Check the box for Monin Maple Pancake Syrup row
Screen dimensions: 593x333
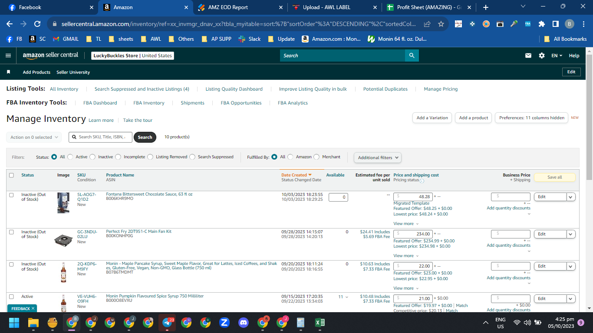point(12,264)
